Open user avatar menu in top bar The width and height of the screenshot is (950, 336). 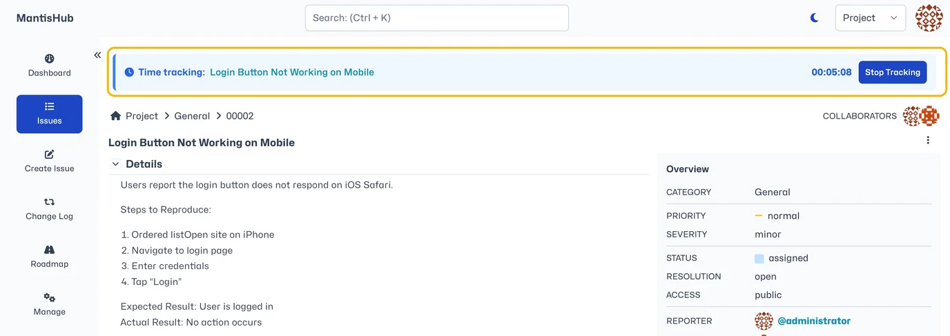pos(929,18)
